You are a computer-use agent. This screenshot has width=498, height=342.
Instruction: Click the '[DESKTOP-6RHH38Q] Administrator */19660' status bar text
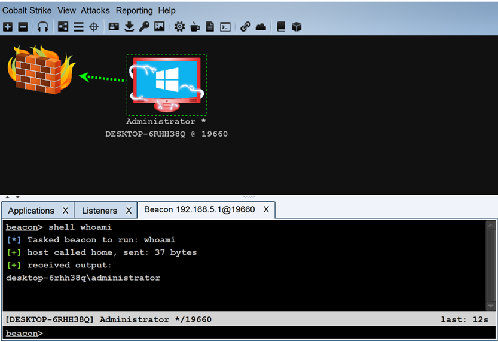click(x=109, y=319)
